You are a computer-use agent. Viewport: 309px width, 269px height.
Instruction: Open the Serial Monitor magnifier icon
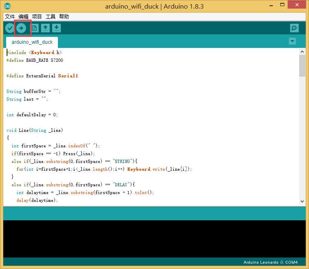294,28
